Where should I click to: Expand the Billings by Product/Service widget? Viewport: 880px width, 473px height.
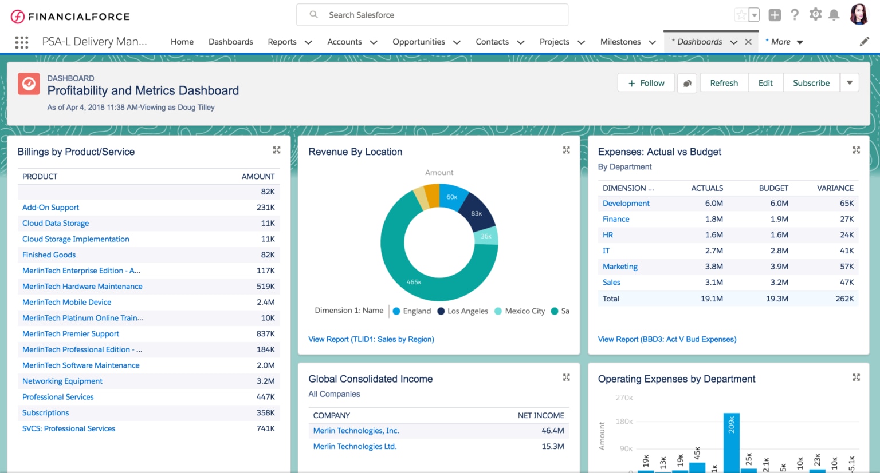276,150
